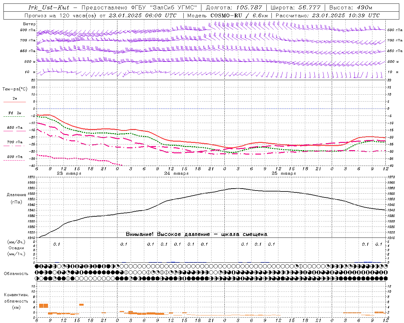Click the warning Внимание! Высокое давление – шкала смещена
Screen dimensions: 404x323
pyautogui.click(x=197, y=234)
